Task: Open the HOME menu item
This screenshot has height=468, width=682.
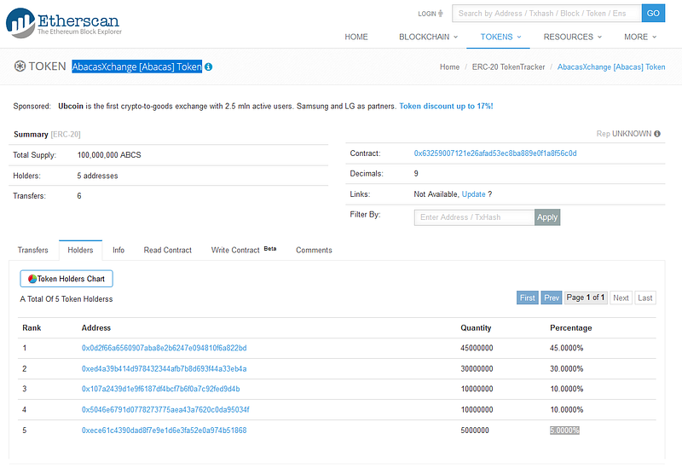Action: pos(356,37)
